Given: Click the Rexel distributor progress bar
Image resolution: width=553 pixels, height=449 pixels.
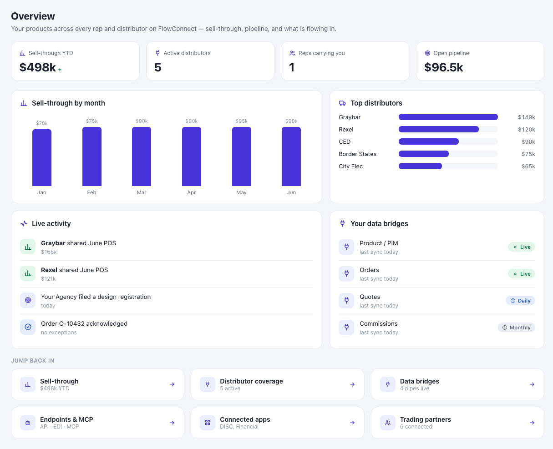Looking at the screenshot, I should pyautogui.click(x=448, y=129).
